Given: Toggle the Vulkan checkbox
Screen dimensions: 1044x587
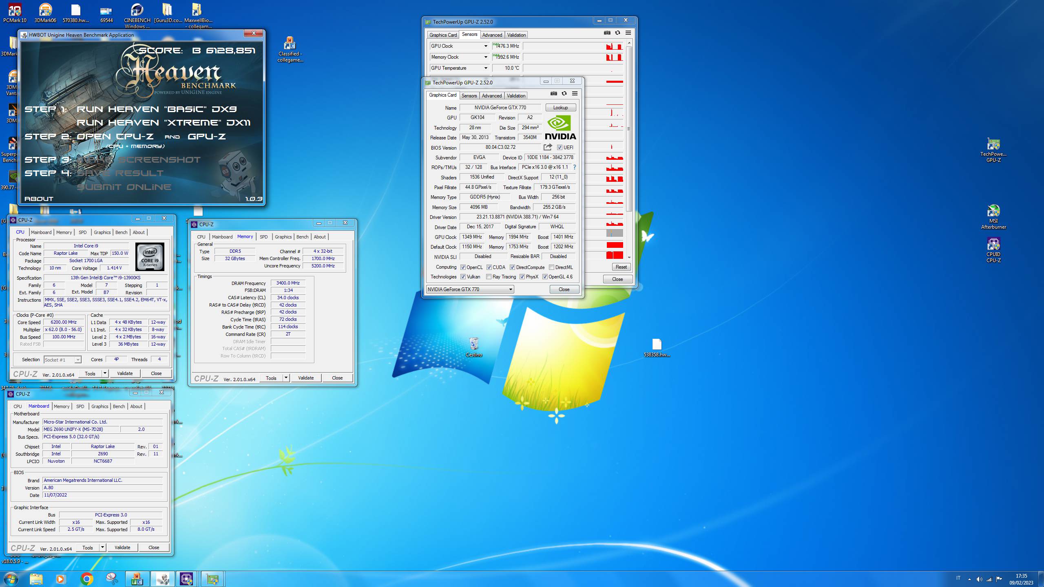Looking at the screenshot, I should [463, 277].
